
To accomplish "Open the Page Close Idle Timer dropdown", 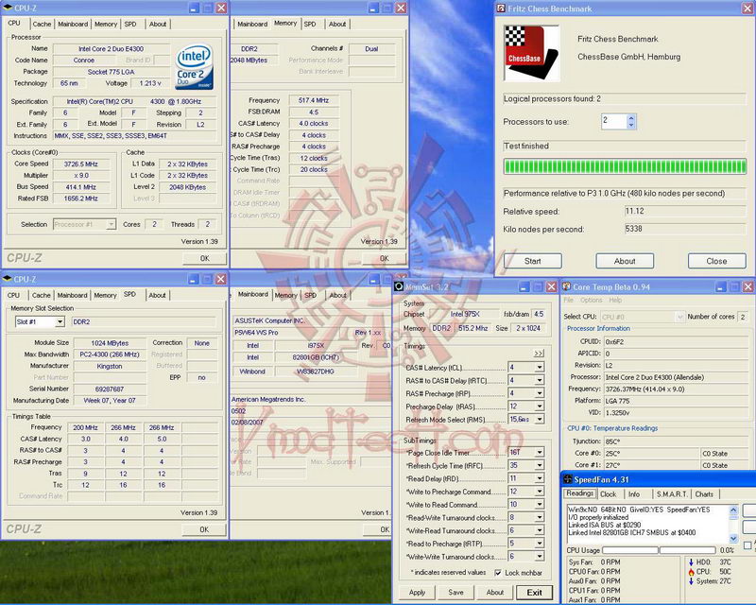I will coord(540,452).
